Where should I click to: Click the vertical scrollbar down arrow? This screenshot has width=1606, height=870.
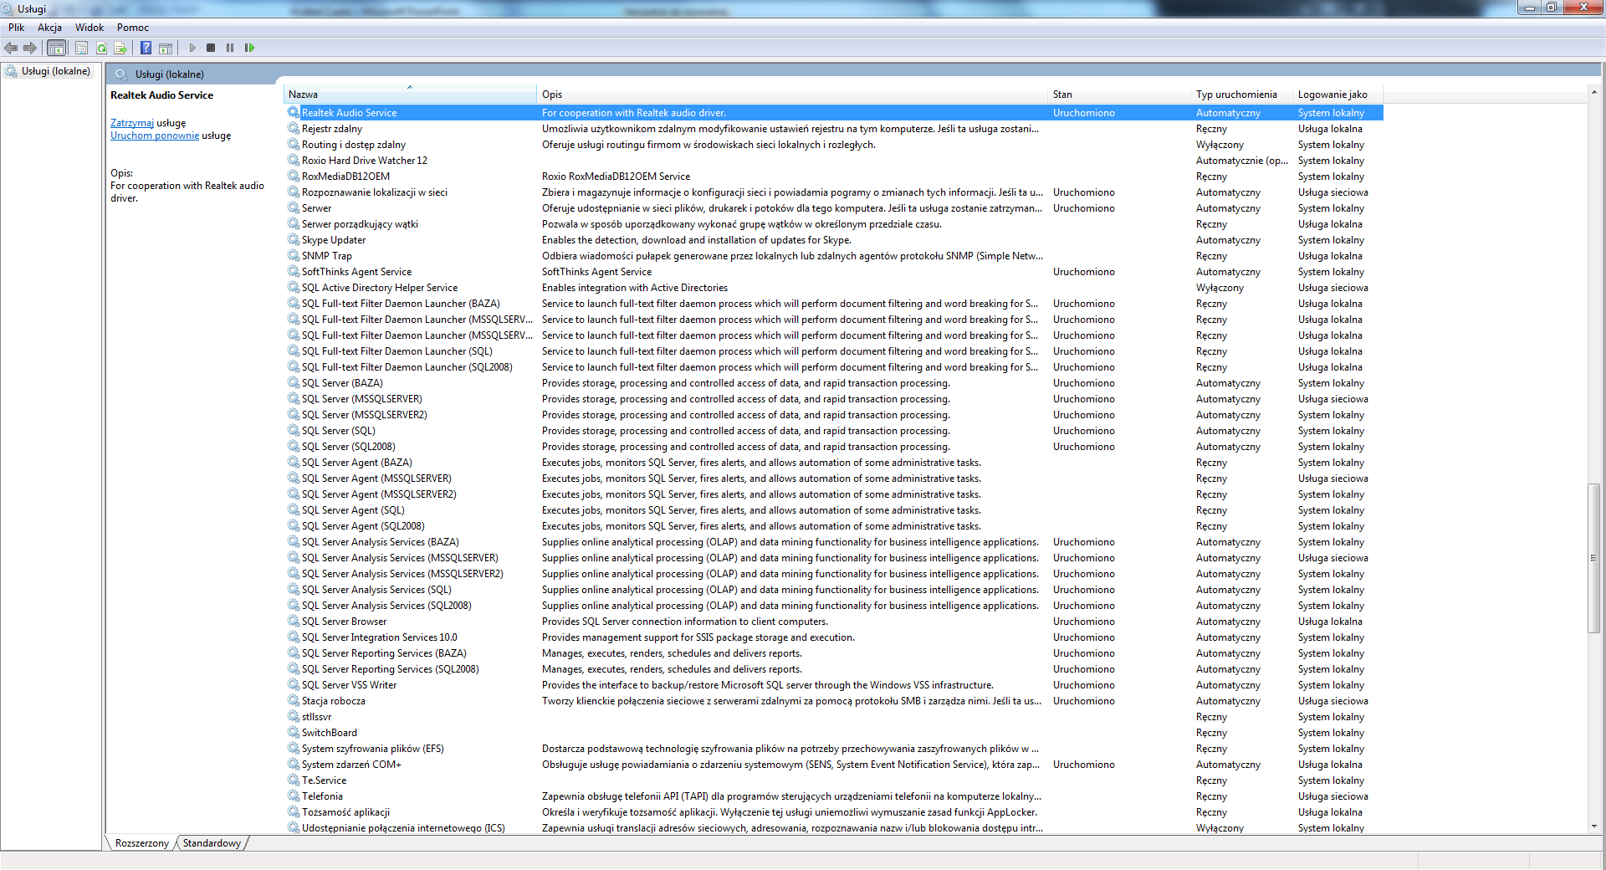point(1594,826)
